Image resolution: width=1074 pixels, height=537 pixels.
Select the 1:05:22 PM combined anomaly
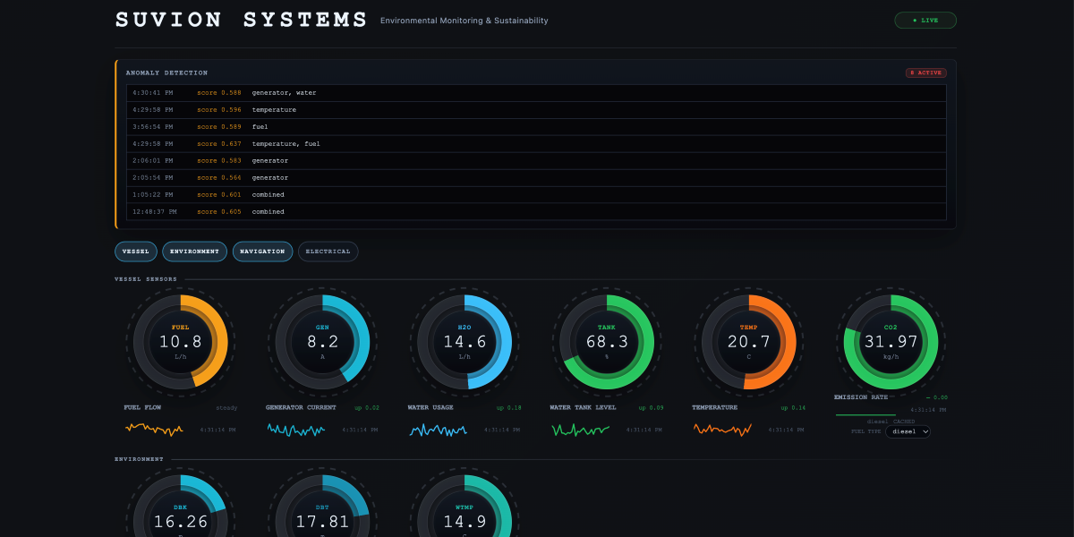pos(536,195)
